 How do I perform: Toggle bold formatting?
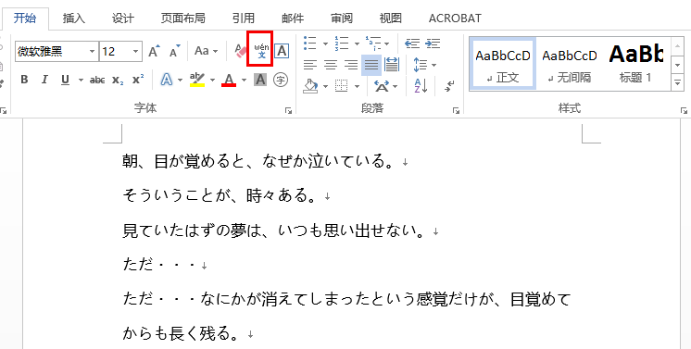tap(24, 80)
